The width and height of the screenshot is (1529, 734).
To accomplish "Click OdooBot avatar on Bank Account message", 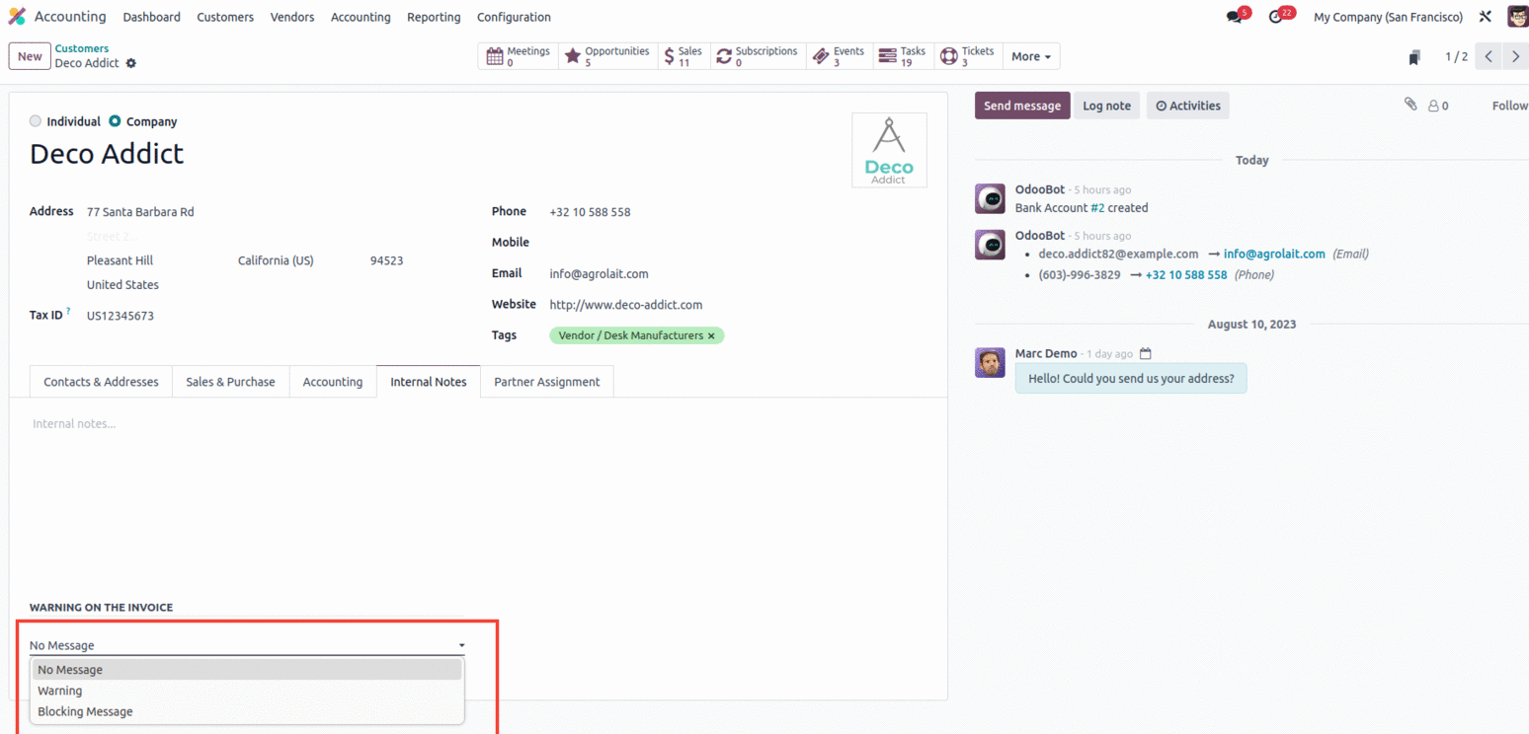I will 990,198.
